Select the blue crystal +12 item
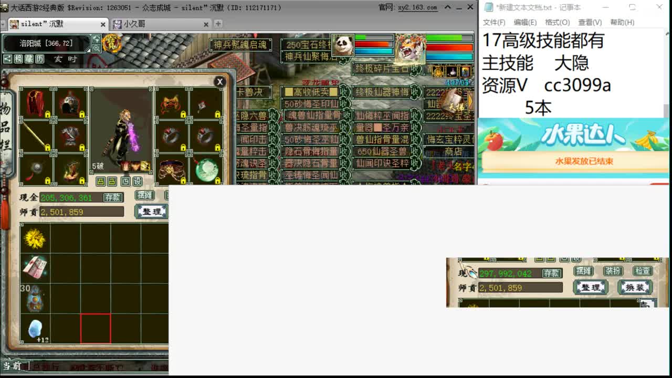The width and height of the screenshot is (672, 378). point(35,329)
